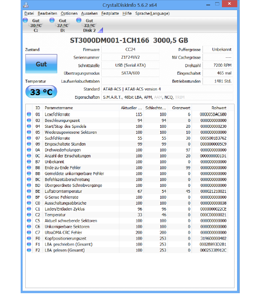
Task: Click the ID column header
Action: coord(38,108)
